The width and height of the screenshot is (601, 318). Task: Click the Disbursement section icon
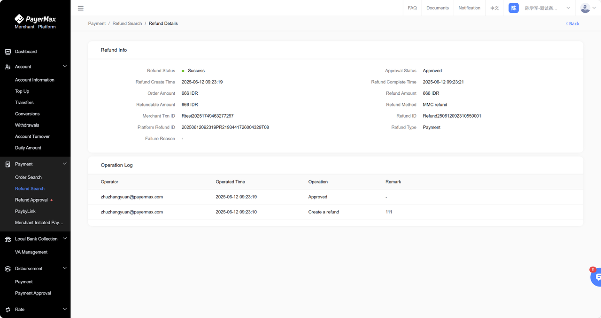8,269
